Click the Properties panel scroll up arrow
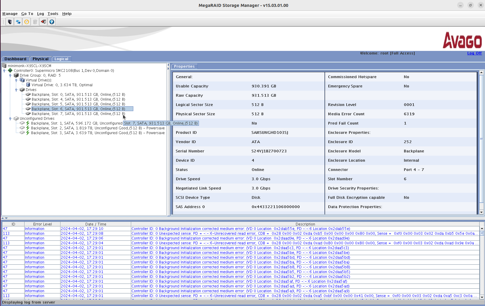485x306 pixels. (481, 72)
